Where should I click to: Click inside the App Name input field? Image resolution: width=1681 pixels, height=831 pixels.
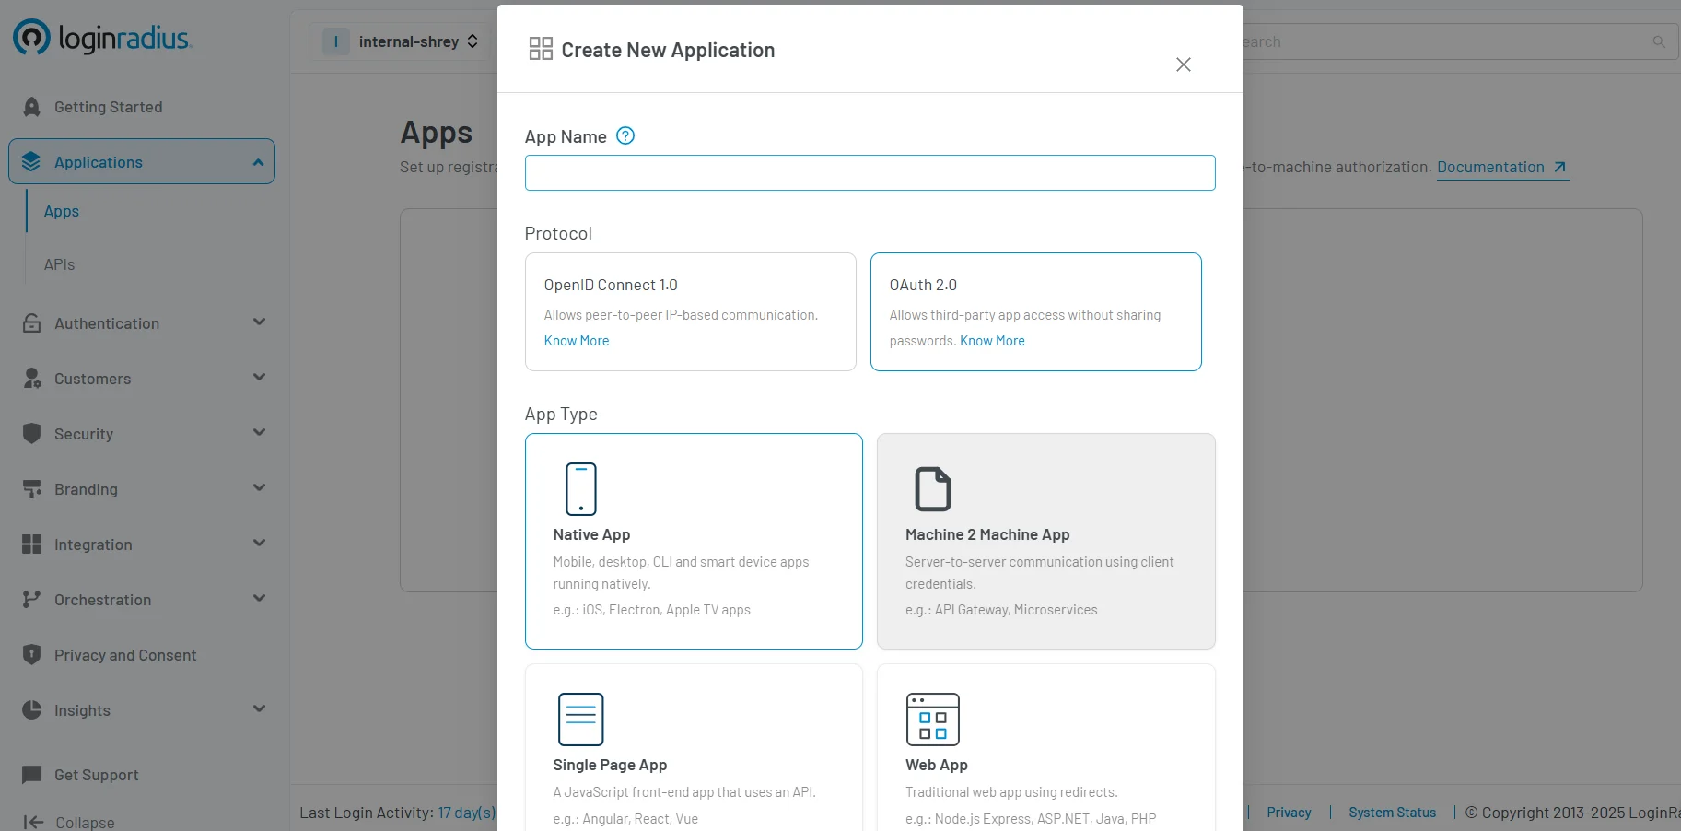(x=869, y=172)
